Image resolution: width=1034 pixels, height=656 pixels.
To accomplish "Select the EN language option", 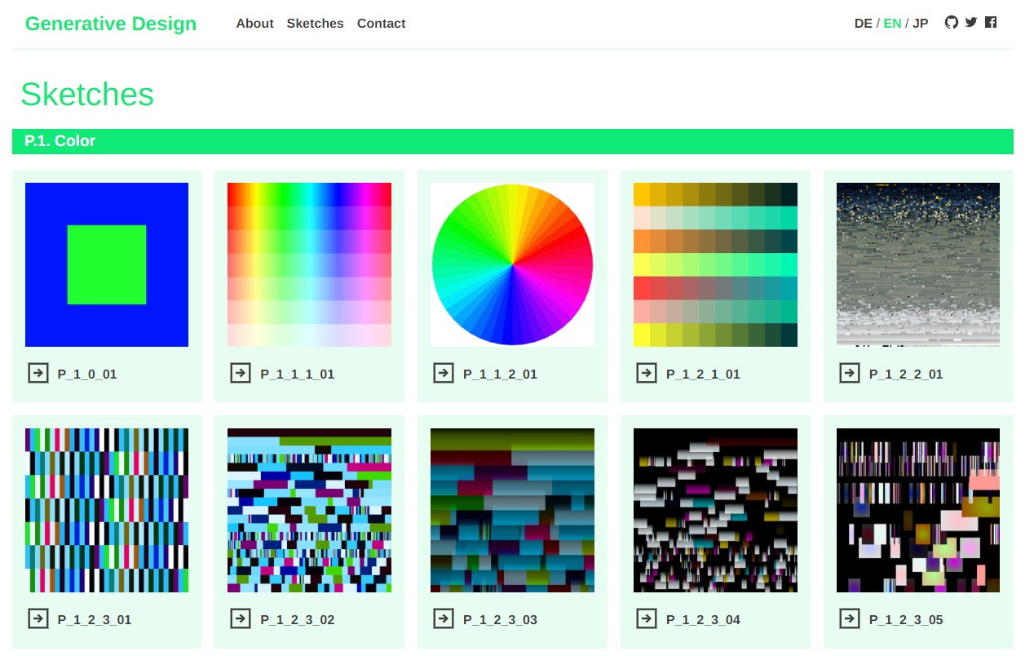I will coord(892,24).
